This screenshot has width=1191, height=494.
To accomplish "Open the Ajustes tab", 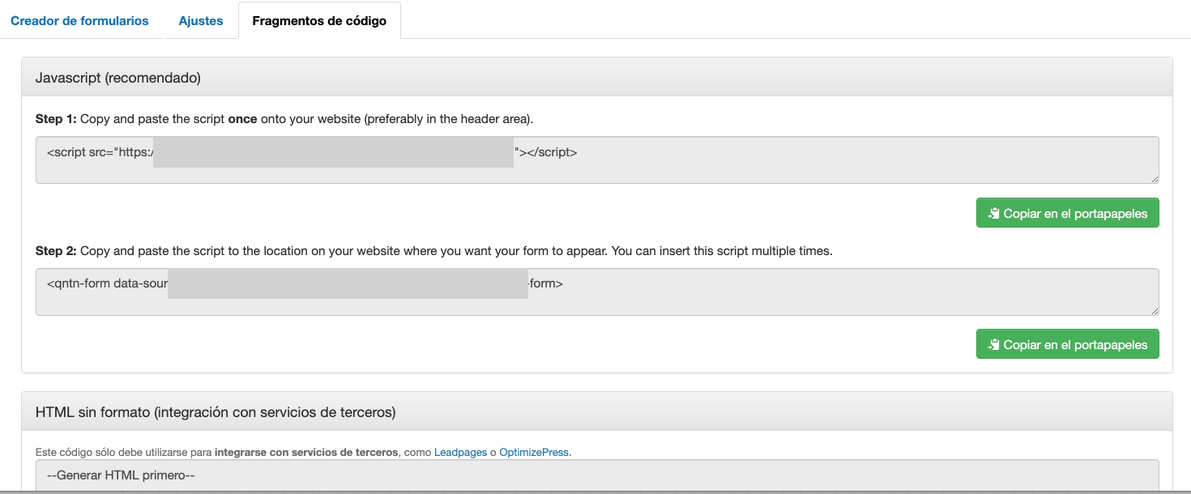I will coord(200,20).
